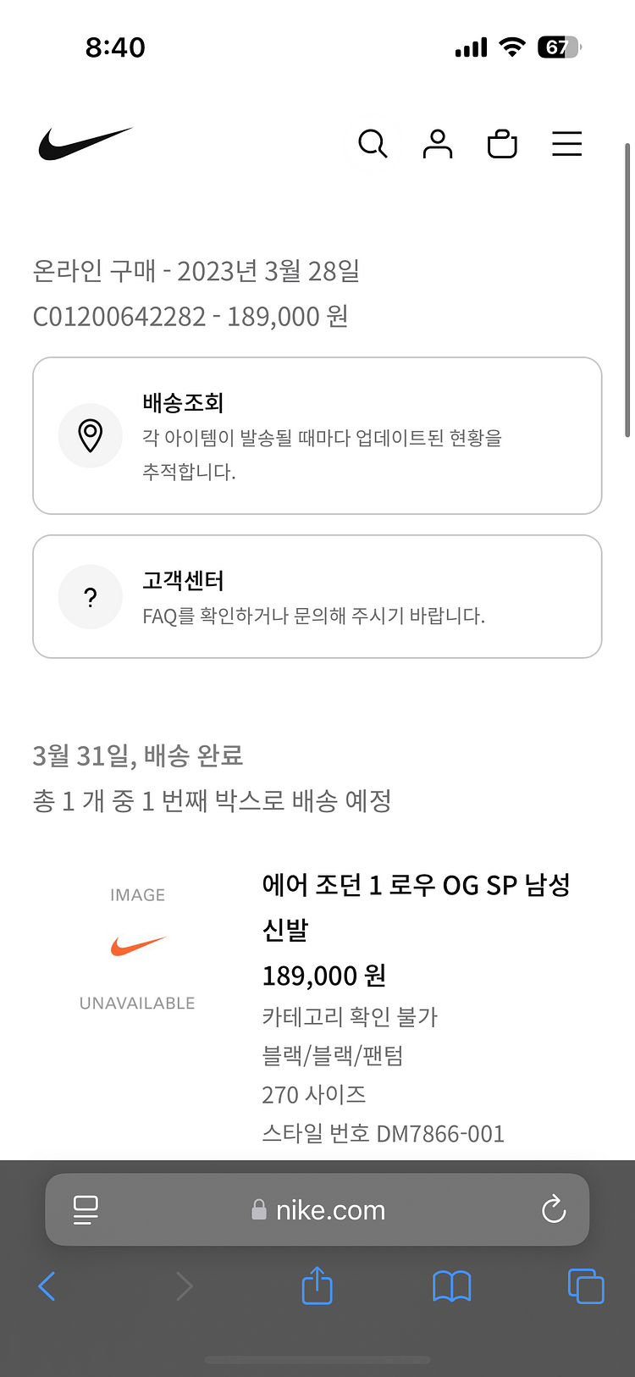The image size is (635, 1377).
Task: Tap the Nike swoosh logo
Action: pyautogui.click(x=86, y=144)
